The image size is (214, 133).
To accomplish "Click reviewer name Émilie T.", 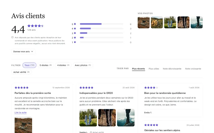I will 148,113.
